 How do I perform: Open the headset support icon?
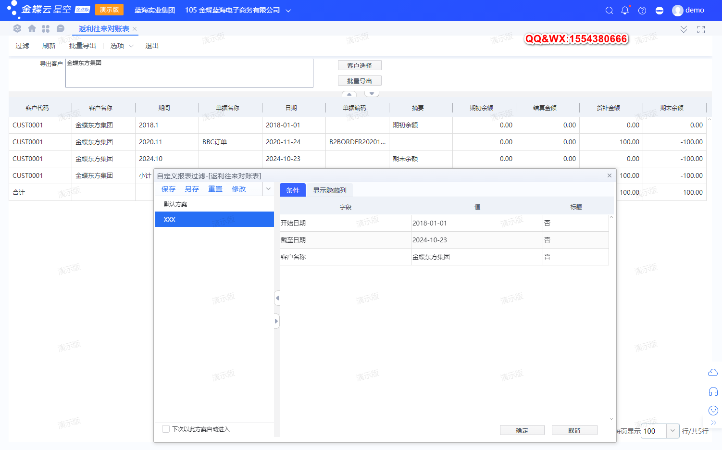pyautogui.click(x=713, y=391)
